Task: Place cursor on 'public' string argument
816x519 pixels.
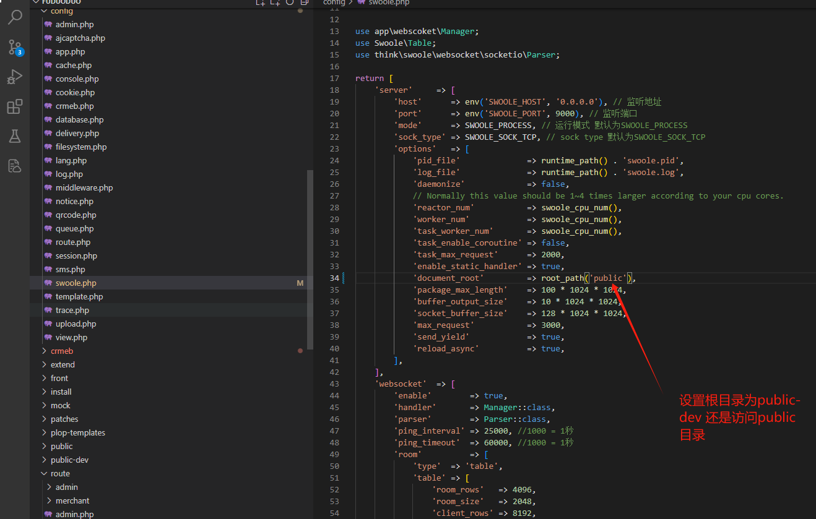Action: point(607,278)
